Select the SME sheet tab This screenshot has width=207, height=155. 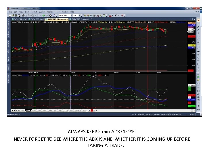click(x=40, y=111)
